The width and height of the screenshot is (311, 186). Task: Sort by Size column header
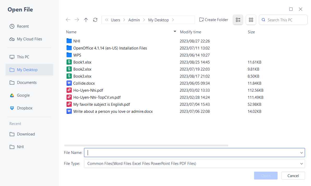coord(251,32)
